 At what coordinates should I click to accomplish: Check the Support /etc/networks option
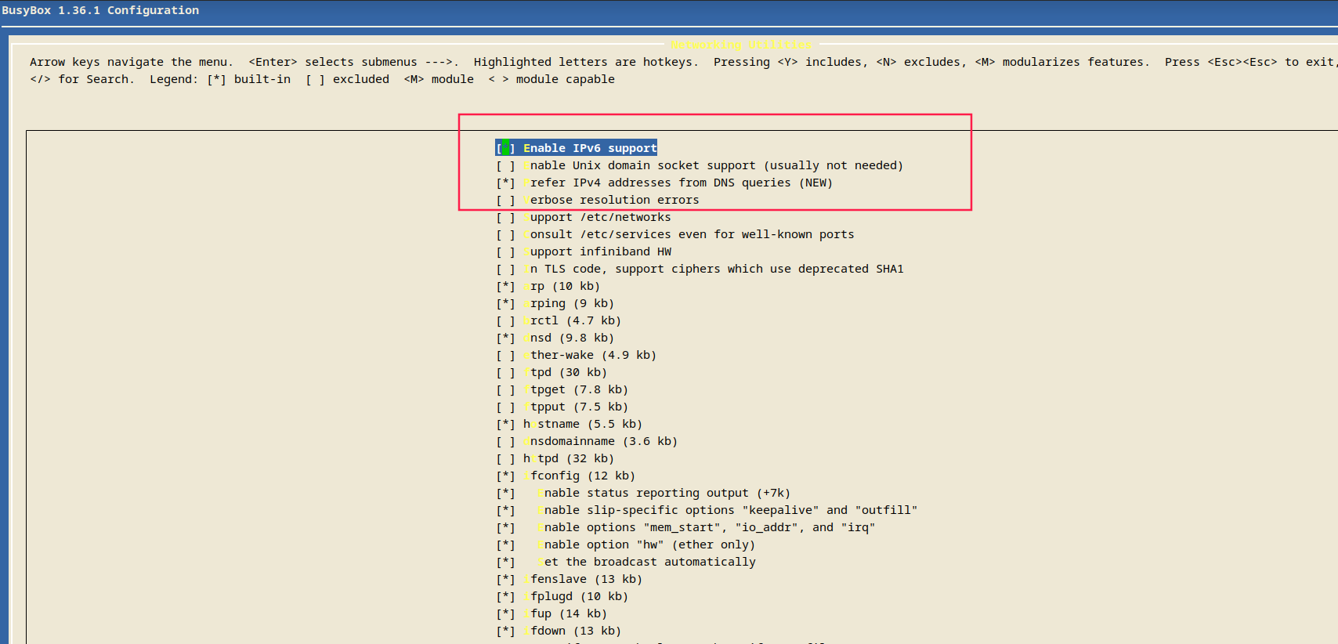[584, 217]
